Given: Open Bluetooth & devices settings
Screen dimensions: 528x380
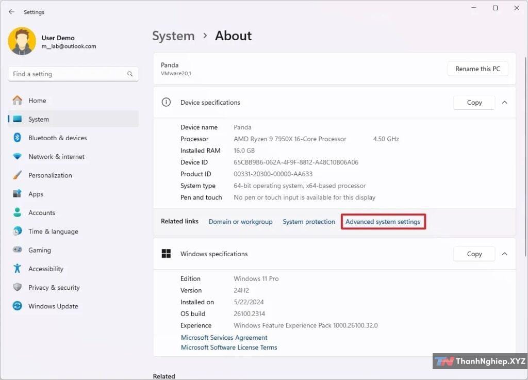Looking at the screenshot, I should tap(73, 138).
